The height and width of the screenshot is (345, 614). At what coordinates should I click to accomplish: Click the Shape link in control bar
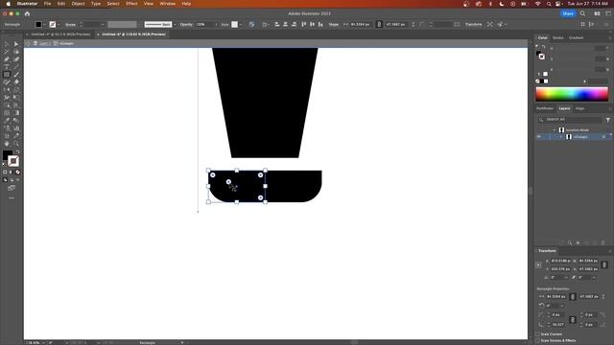[x=334, y=24]
